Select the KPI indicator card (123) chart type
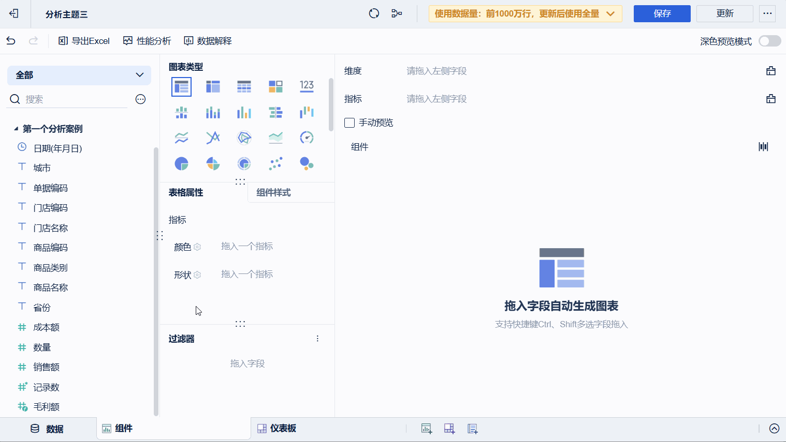786x442 pixels. [307, 86]
